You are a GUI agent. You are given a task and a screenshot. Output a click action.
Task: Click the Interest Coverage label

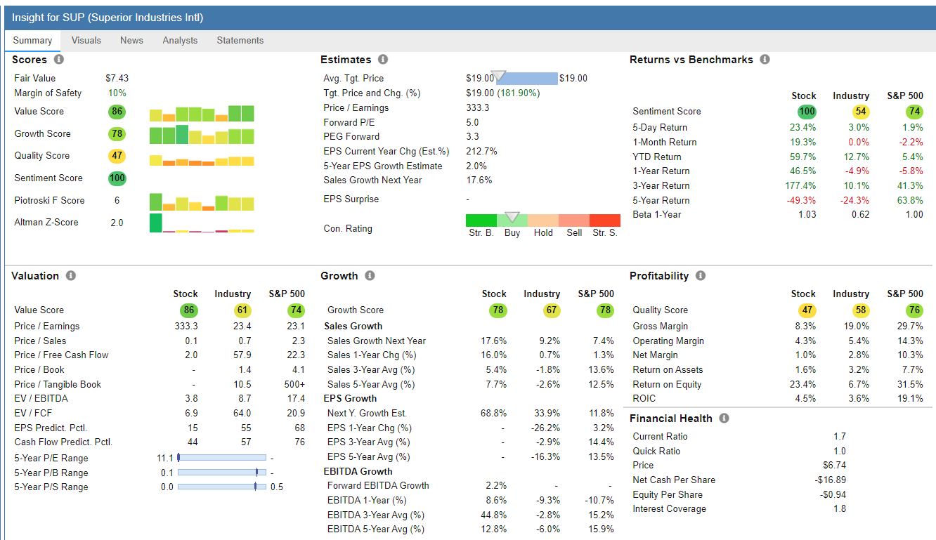pos(670,509)
